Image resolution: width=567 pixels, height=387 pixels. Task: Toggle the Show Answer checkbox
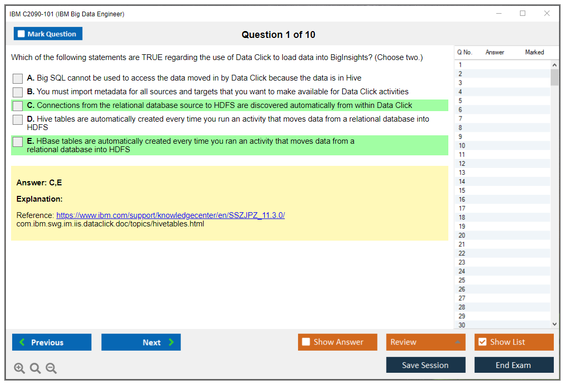(306, 342)
